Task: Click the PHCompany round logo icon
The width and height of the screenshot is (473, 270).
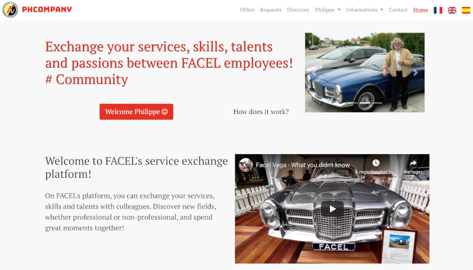Action: pos(10,9)
